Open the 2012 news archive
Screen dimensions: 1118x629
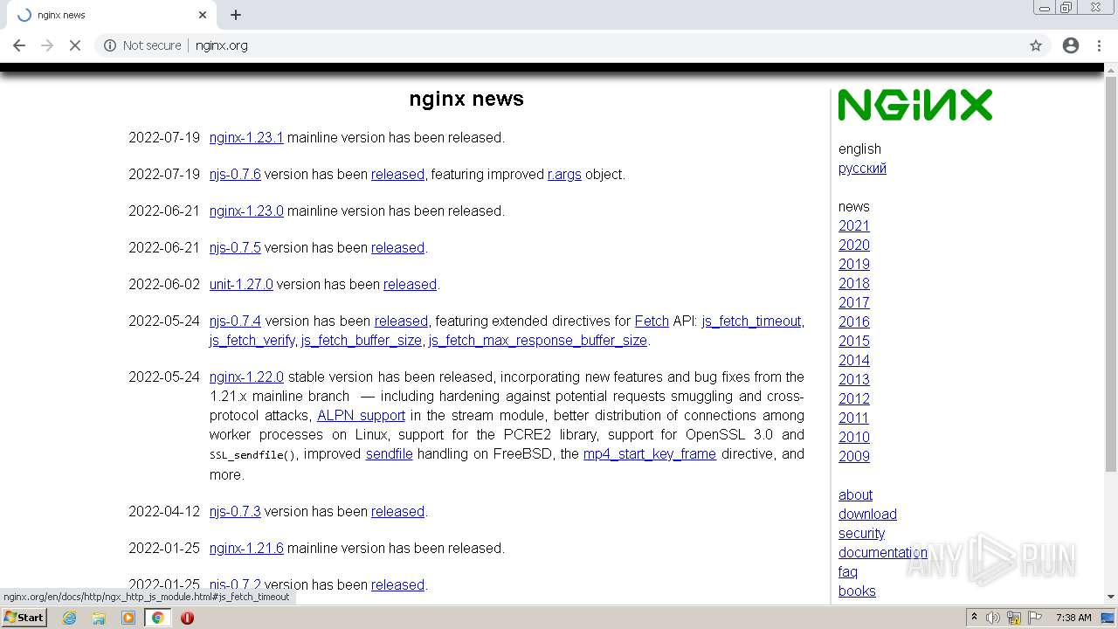coord(854,398)
